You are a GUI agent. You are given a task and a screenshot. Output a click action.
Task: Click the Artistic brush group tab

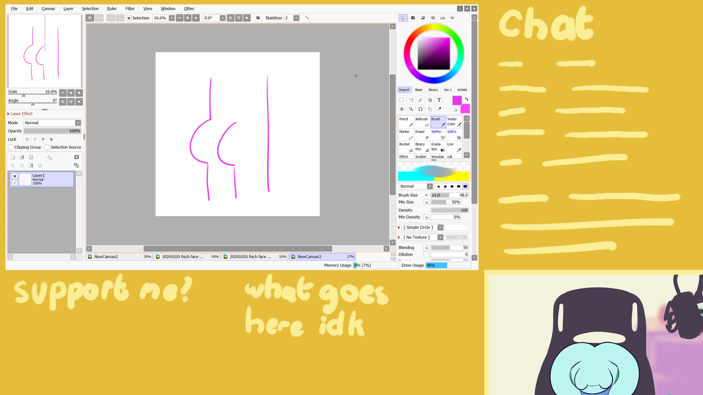point(462,90)
